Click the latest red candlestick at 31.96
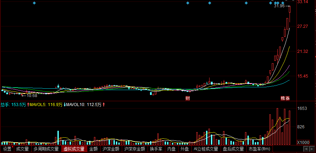 [290, 14]
